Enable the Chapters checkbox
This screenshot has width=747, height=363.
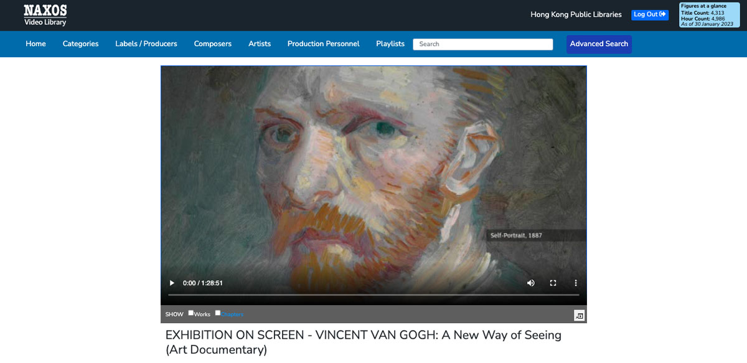click(218, 313)
